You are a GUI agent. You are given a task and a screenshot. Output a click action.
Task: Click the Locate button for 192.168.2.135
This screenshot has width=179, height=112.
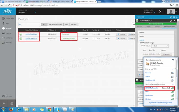121,34
